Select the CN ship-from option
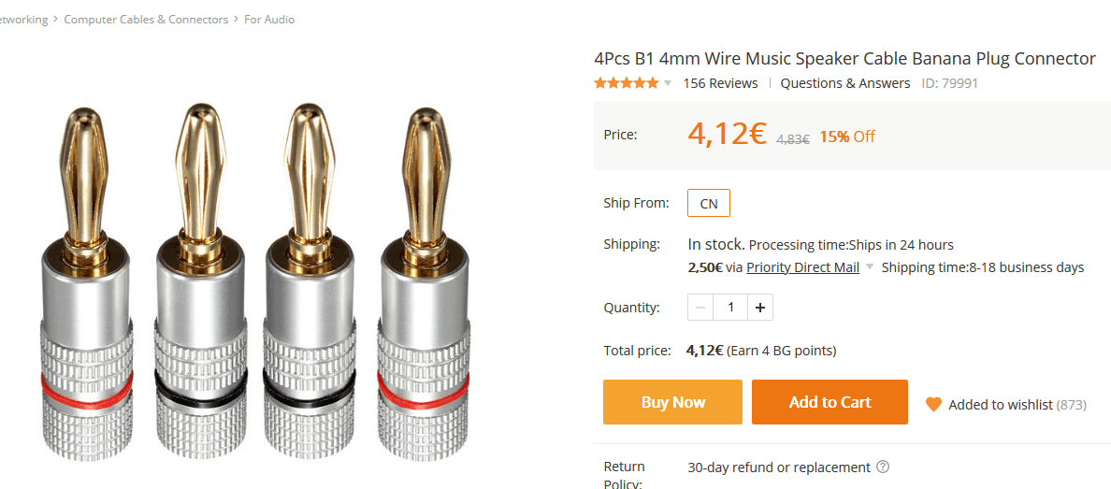 point(708,203)
